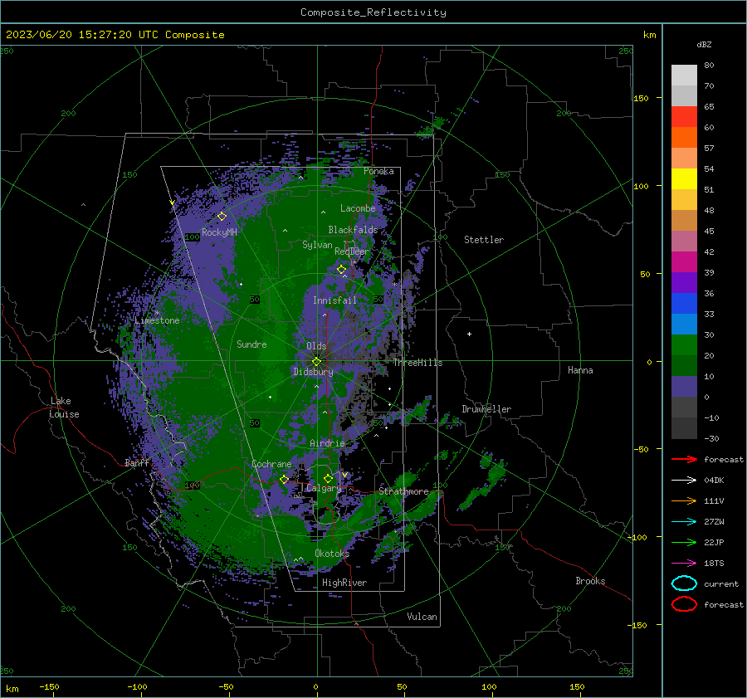Select the 33 dBZ light blue swatch

684,324
